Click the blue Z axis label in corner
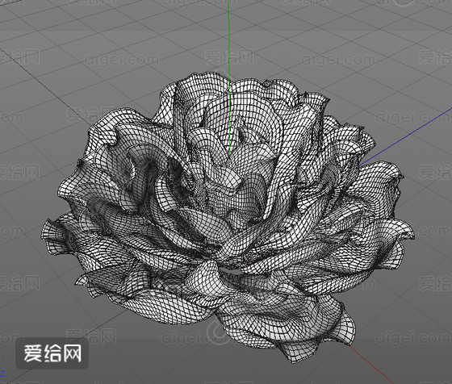The height and width of the screenshot is (384, 452). click(2, 374)
